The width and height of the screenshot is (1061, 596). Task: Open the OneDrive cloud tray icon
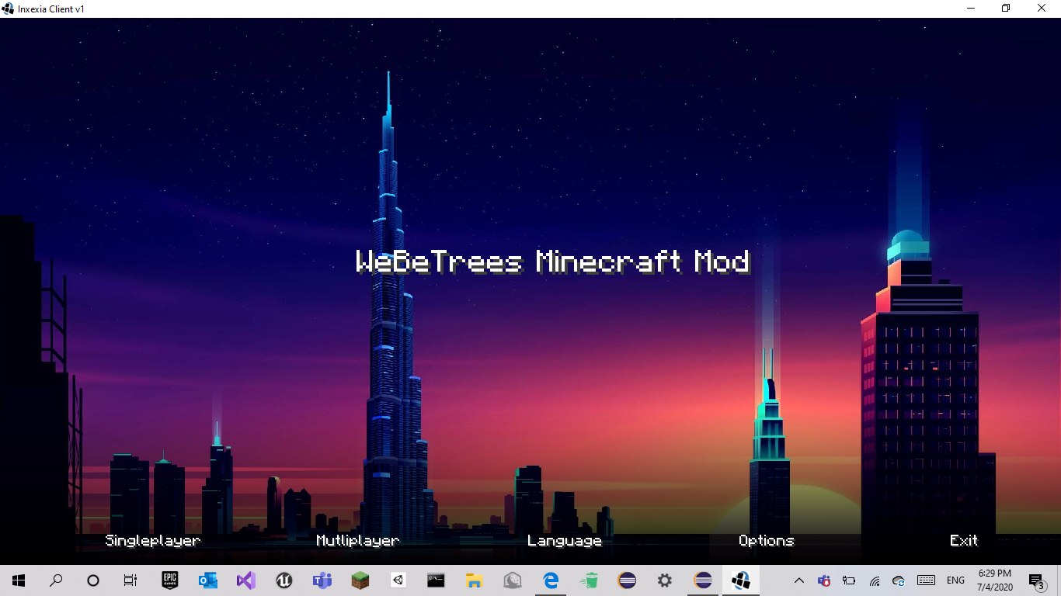click(x=899, y=580)
